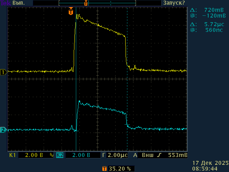Select the highlighted K2 channel label
The width and height of the screenshot is (229, 172).
click(x=60, y=156)
